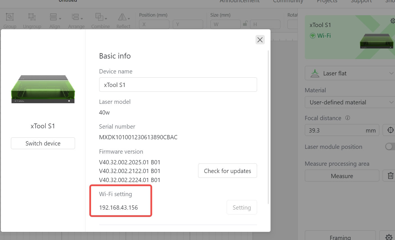395x240 pixels.
Task: Close the Basic info dialog
Action: (260, 40)
